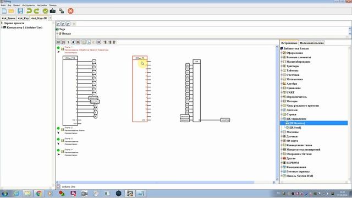Click the move board up arrow icon
Viewport: 352px width, 198px height.
pos(68,42)
